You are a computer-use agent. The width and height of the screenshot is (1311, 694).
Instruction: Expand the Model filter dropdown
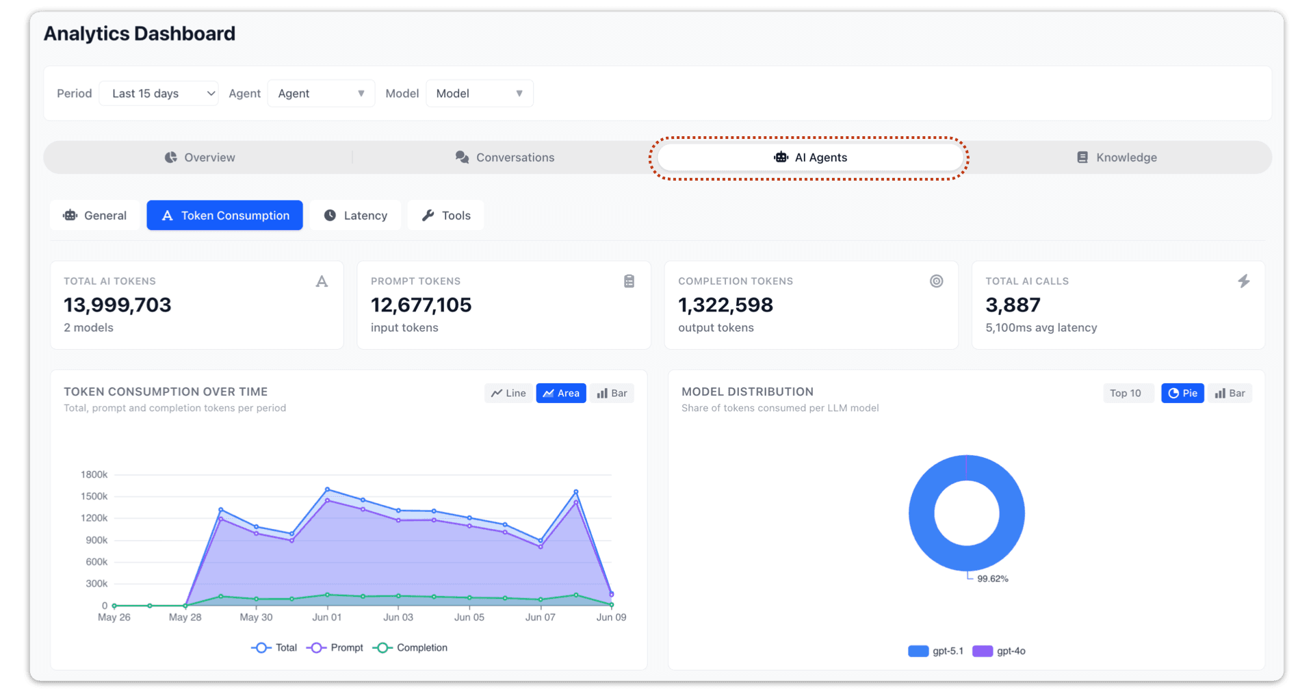click(x=480, y=94)
